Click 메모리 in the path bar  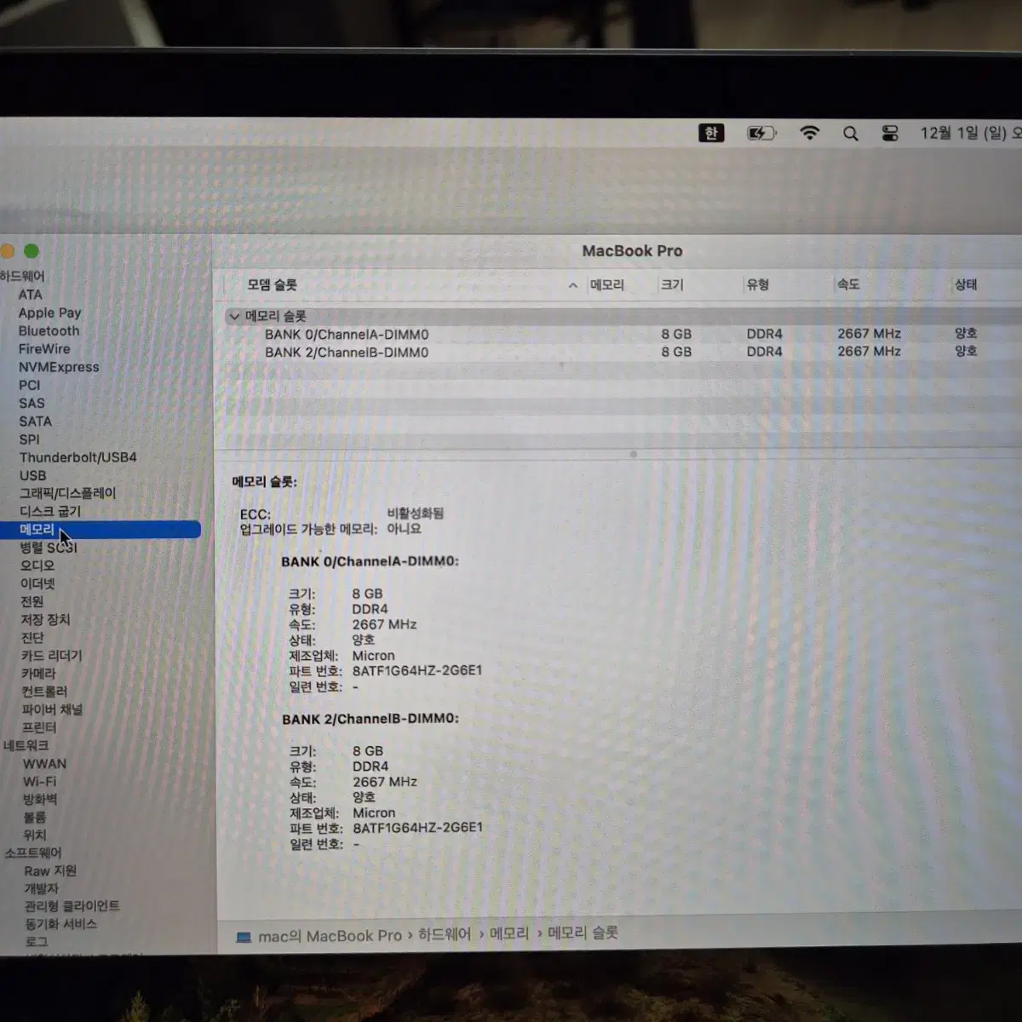click(509, 933)
